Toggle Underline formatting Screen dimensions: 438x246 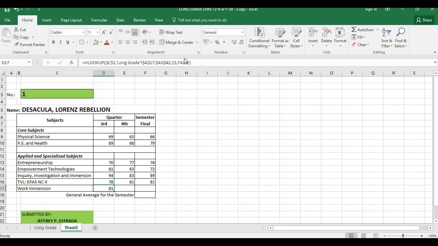(68, 42)
